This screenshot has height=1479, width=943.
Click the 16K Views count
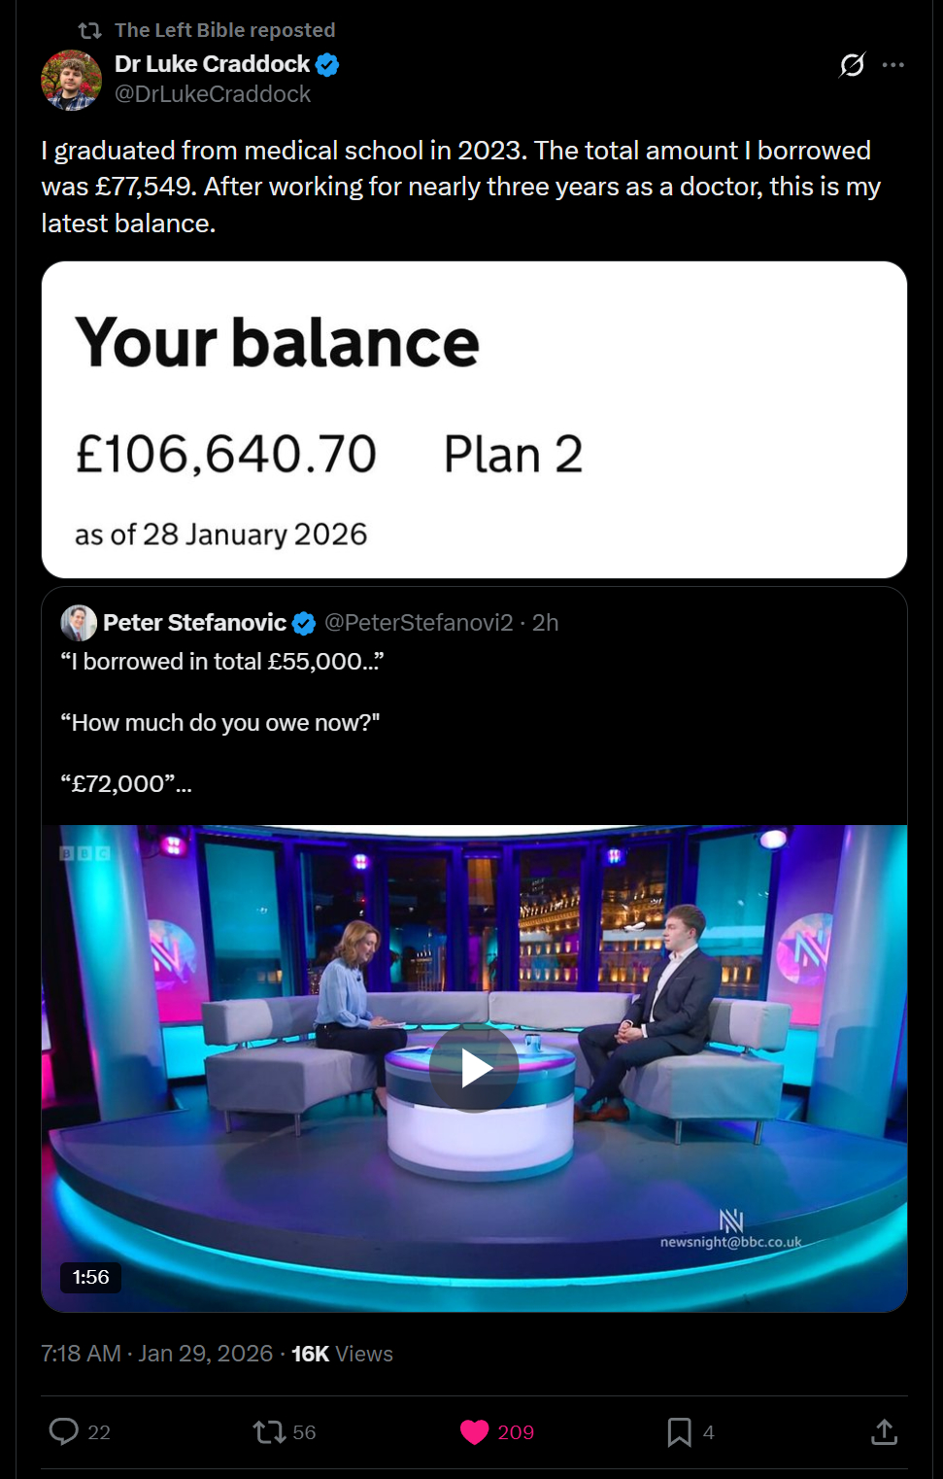(342, 1354)
